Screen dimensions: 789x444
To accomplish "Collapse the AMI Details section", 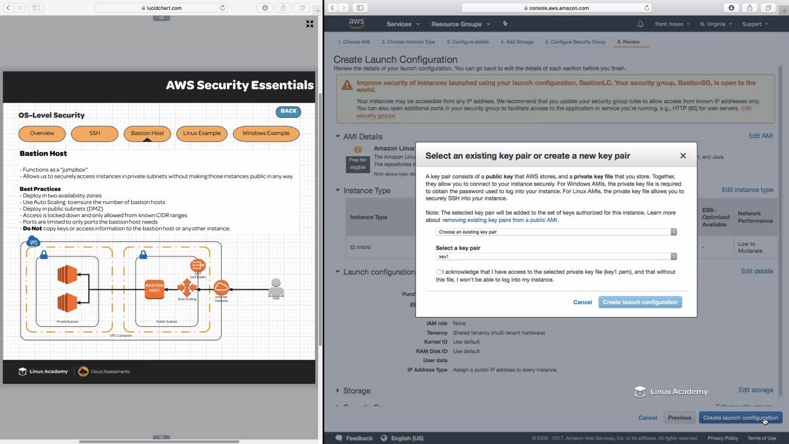I will [x=338, y=137].
